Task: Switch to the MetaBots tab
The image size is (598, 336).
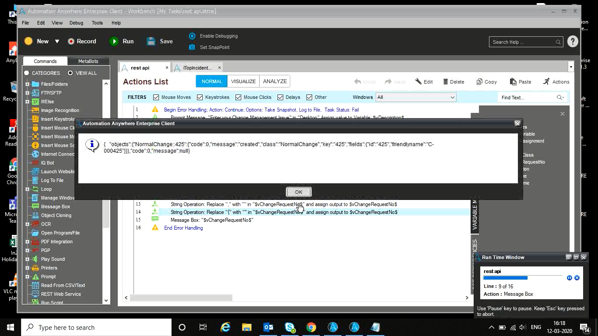Action: 88,61
